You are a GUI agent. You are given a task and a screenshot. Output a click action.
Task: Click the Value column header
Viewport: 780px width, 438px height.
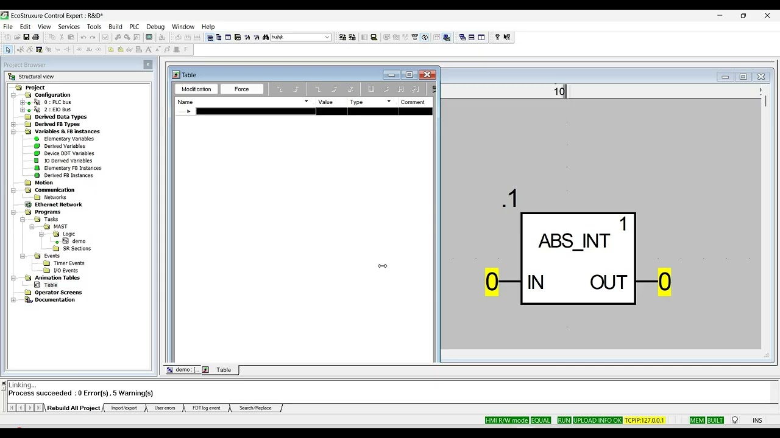[331, 102]
